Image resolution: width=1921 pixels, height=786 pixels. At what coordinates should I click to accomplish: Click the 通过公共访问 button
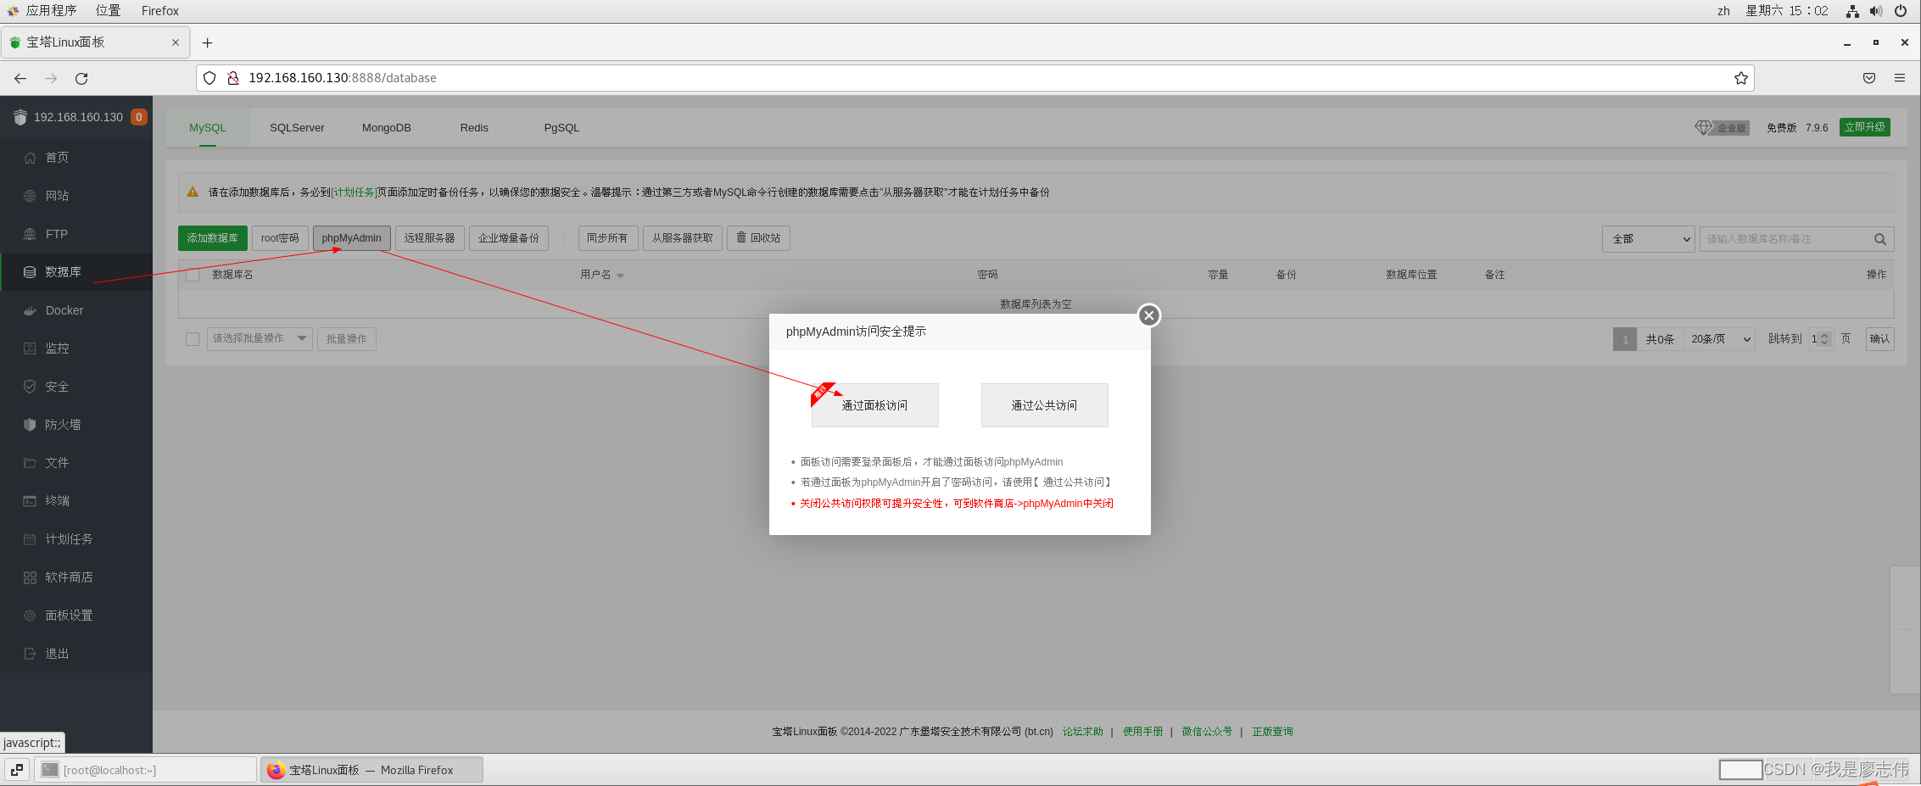coord(1044,405)
